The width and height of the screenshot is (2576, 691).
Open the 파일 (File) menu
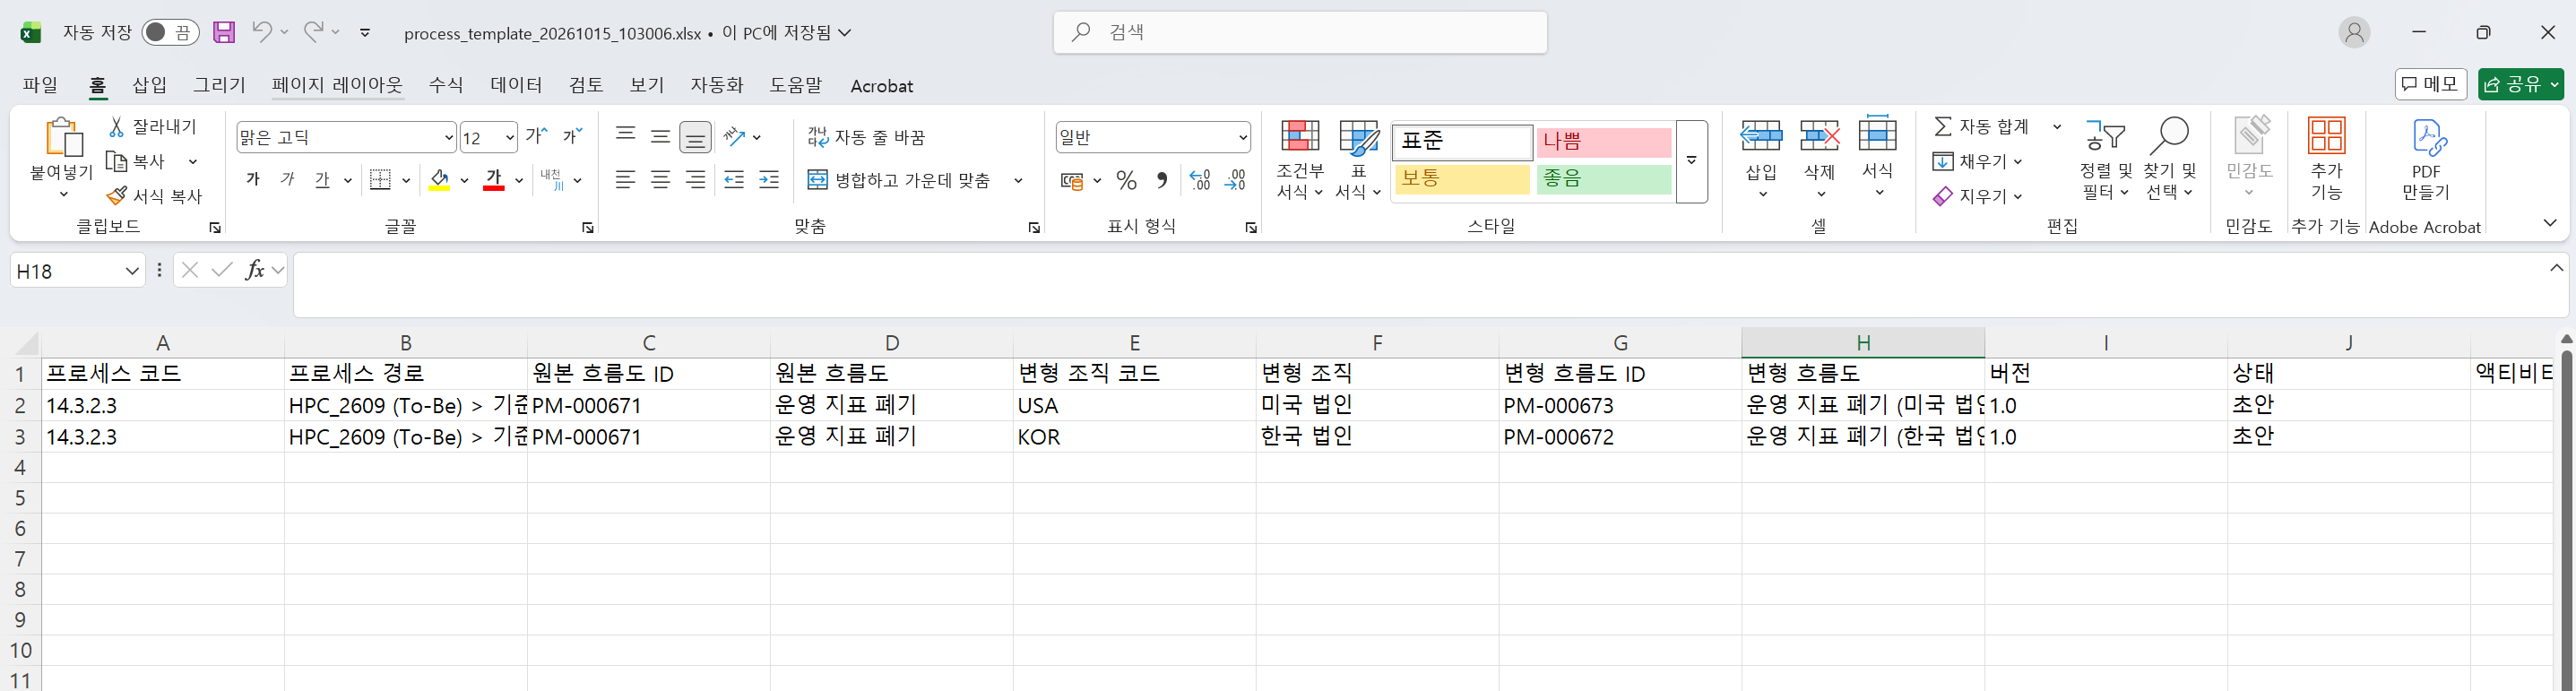click(40, 85)
